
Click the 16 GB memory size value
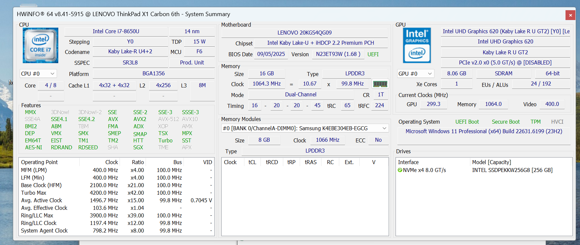pyautogui.click(x=266, y=74)
